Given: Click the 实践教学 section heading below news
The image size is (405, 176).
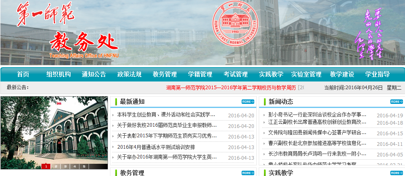Looking at the screenshot, I should pos(281,173).
